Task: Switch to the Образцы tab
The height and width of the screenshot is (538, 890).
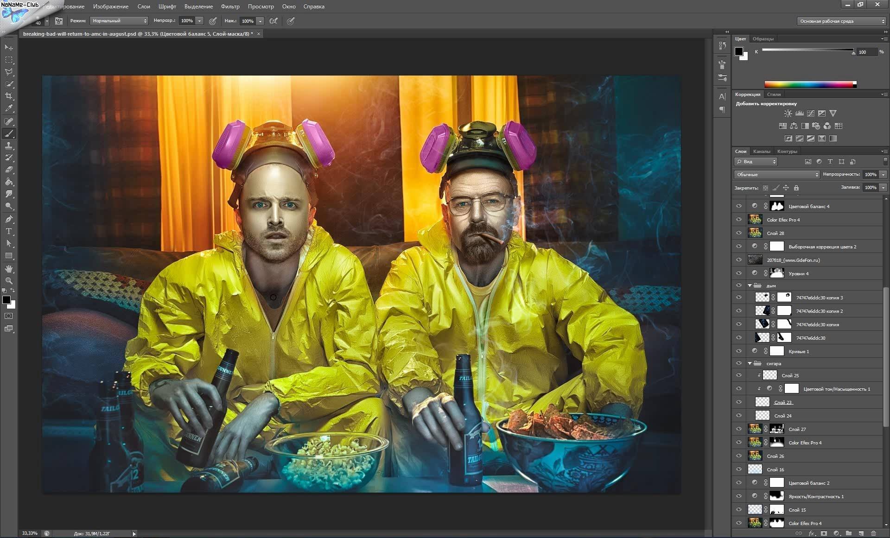Action: tap(763, 39)
